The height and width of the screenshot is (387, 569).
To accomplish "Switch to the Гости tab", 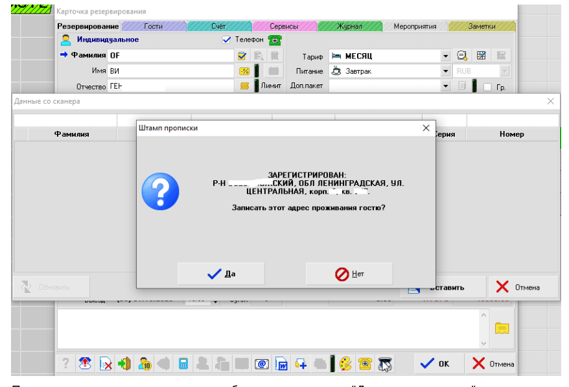I will coord(154,27).
